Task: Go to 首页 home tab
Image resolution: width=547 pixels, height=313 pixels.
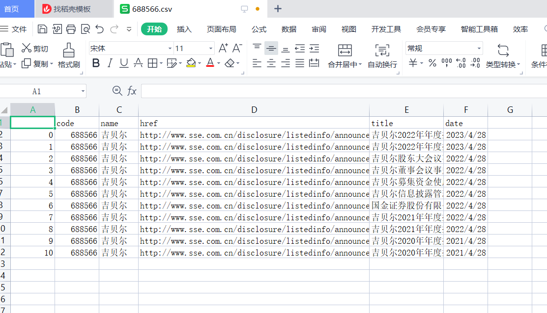Action: [x=16, y=9]
